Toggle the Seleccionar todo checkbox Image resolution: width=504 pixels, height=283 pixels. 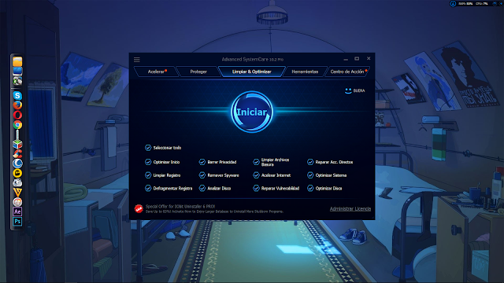click(x=148, y=148)
